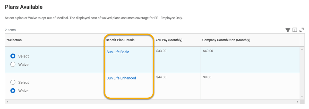Click the Plans Available heading
Screen dimensions: 309x109
[x=24, y=7]
